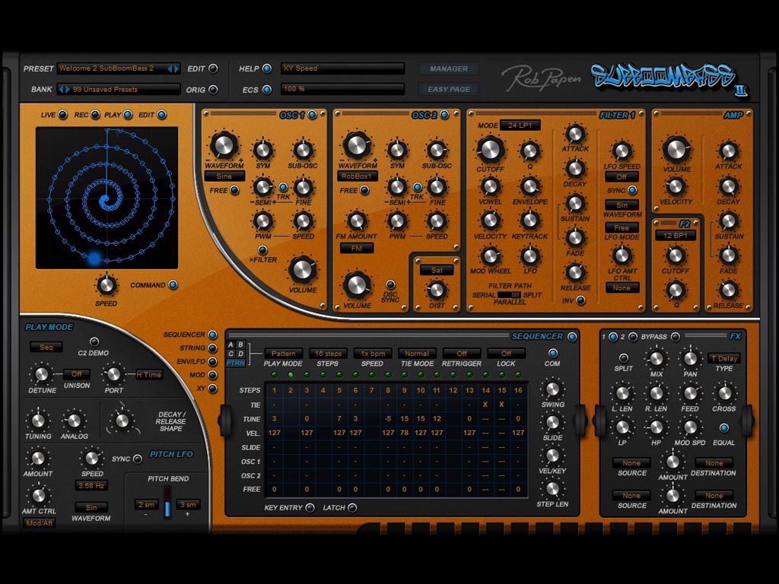
Task: Open the OSC 1 waveform selector showing Sine
Action: 224,176
